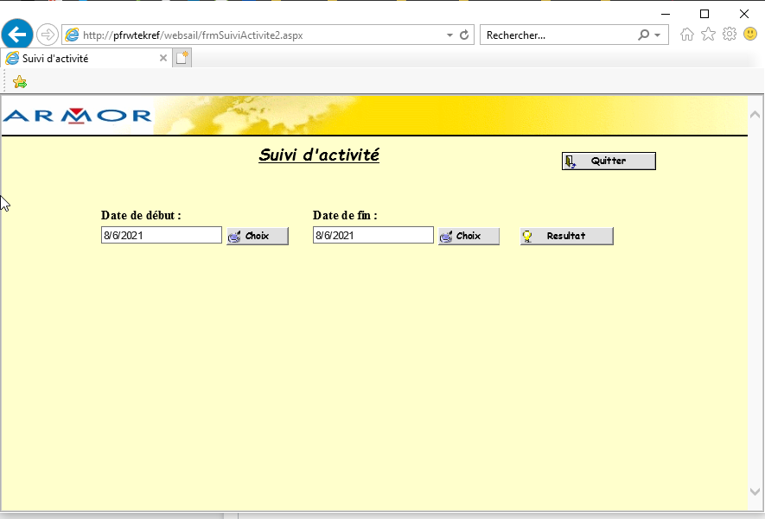The image size is (765, 519).
Task: Click the Date de fin input field
Action: (373, 235)
